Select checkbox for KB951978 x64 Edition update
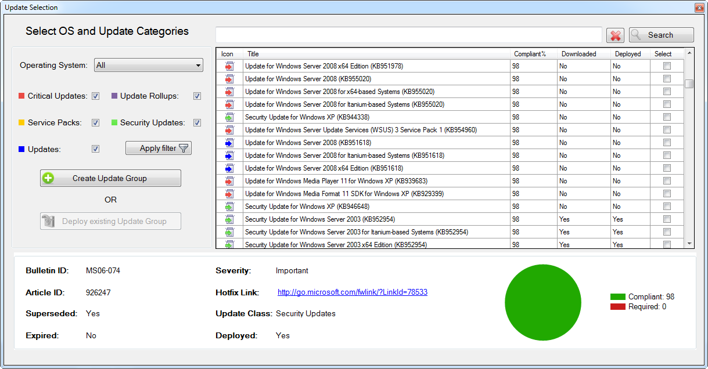 pyautogui.click(x=667, y=66)
